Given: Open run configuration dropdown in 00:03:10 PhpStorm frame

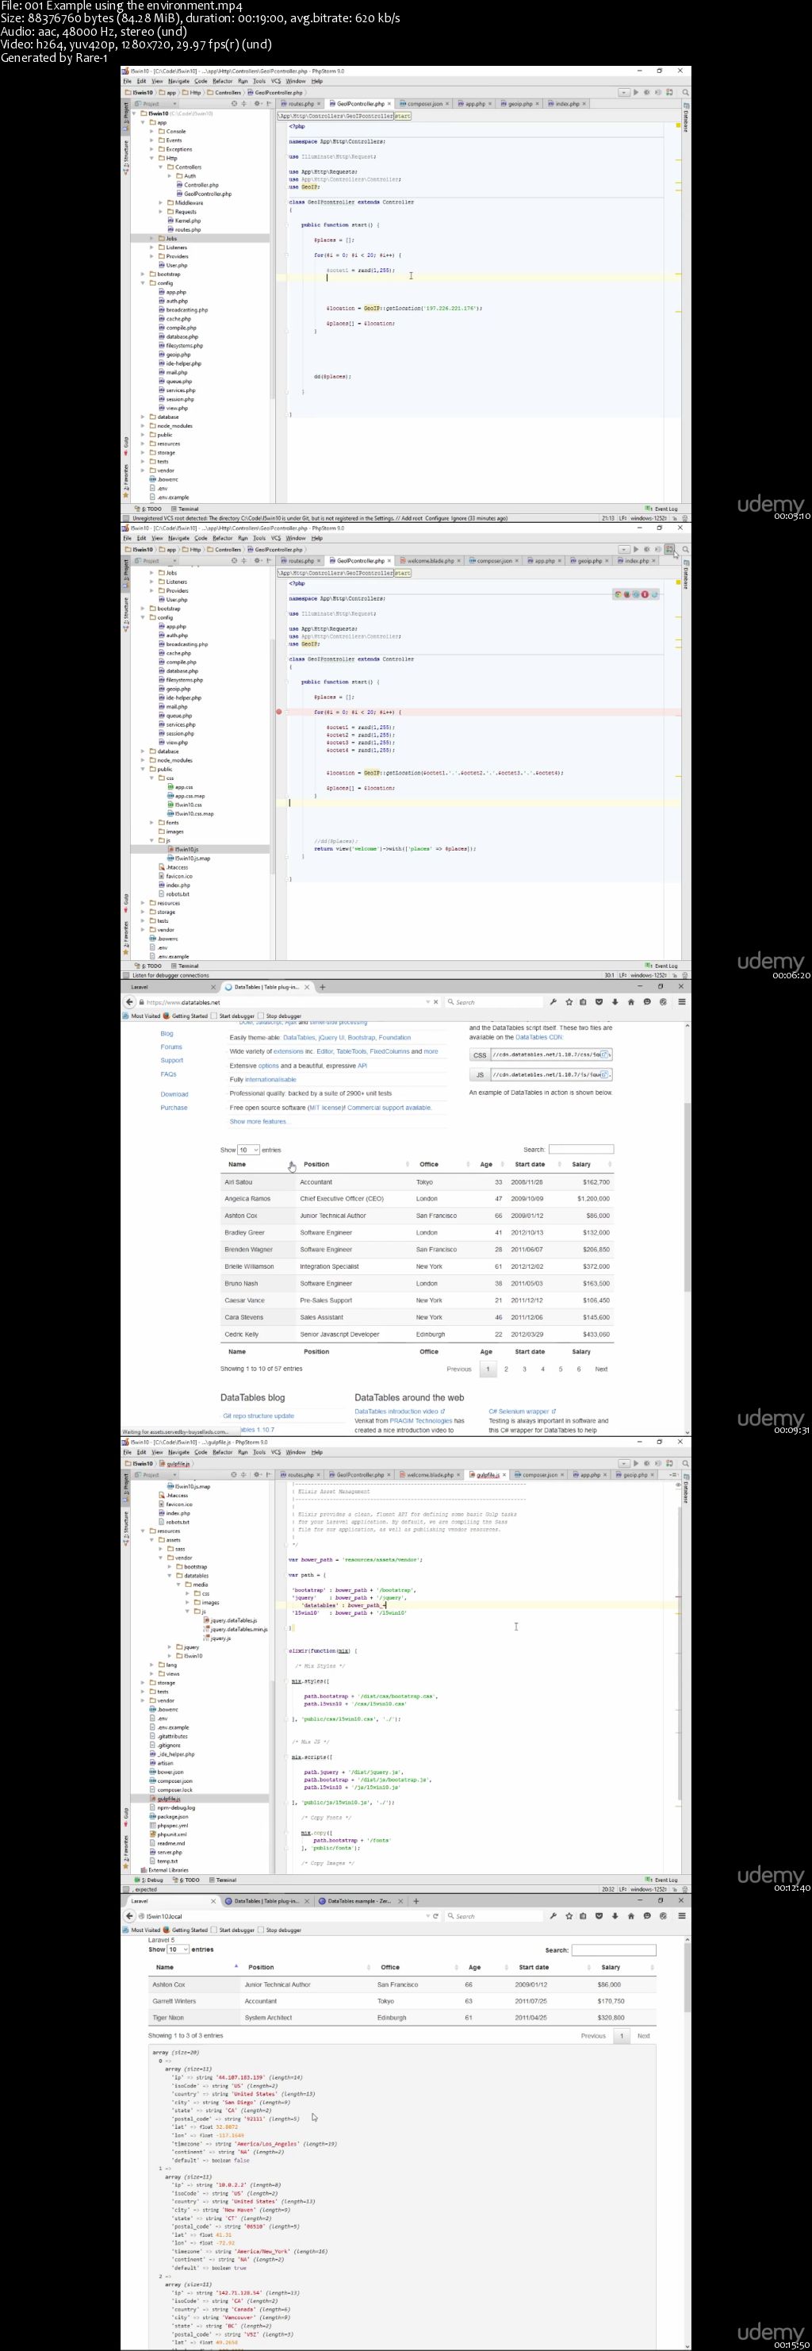Looking at the screenshot, I should tap(624, 92).
